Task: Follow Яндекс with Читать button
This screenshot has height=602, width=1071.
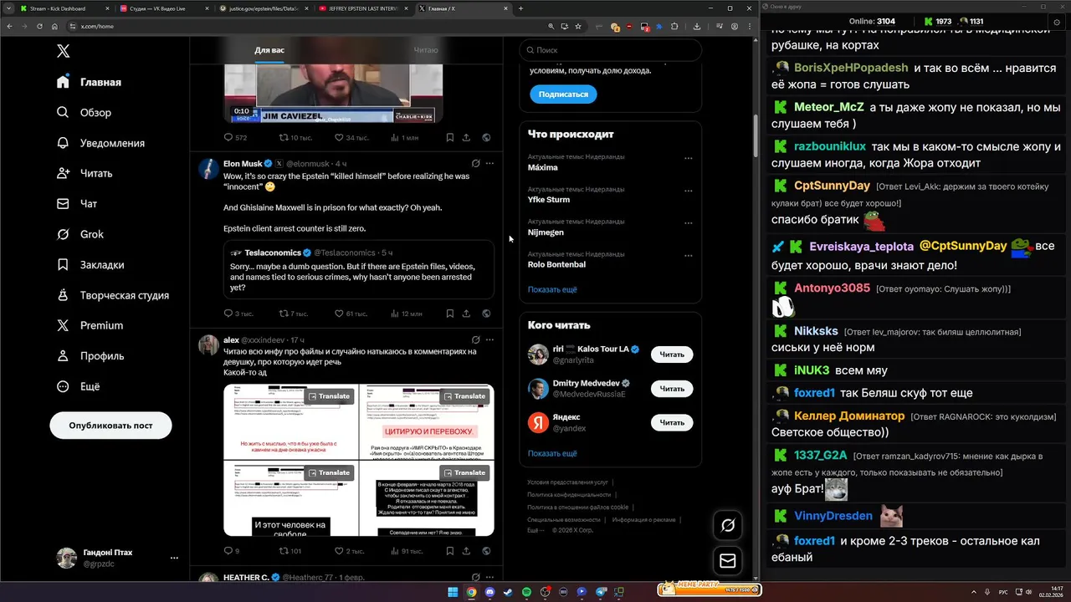Action: tap(672, 423)
